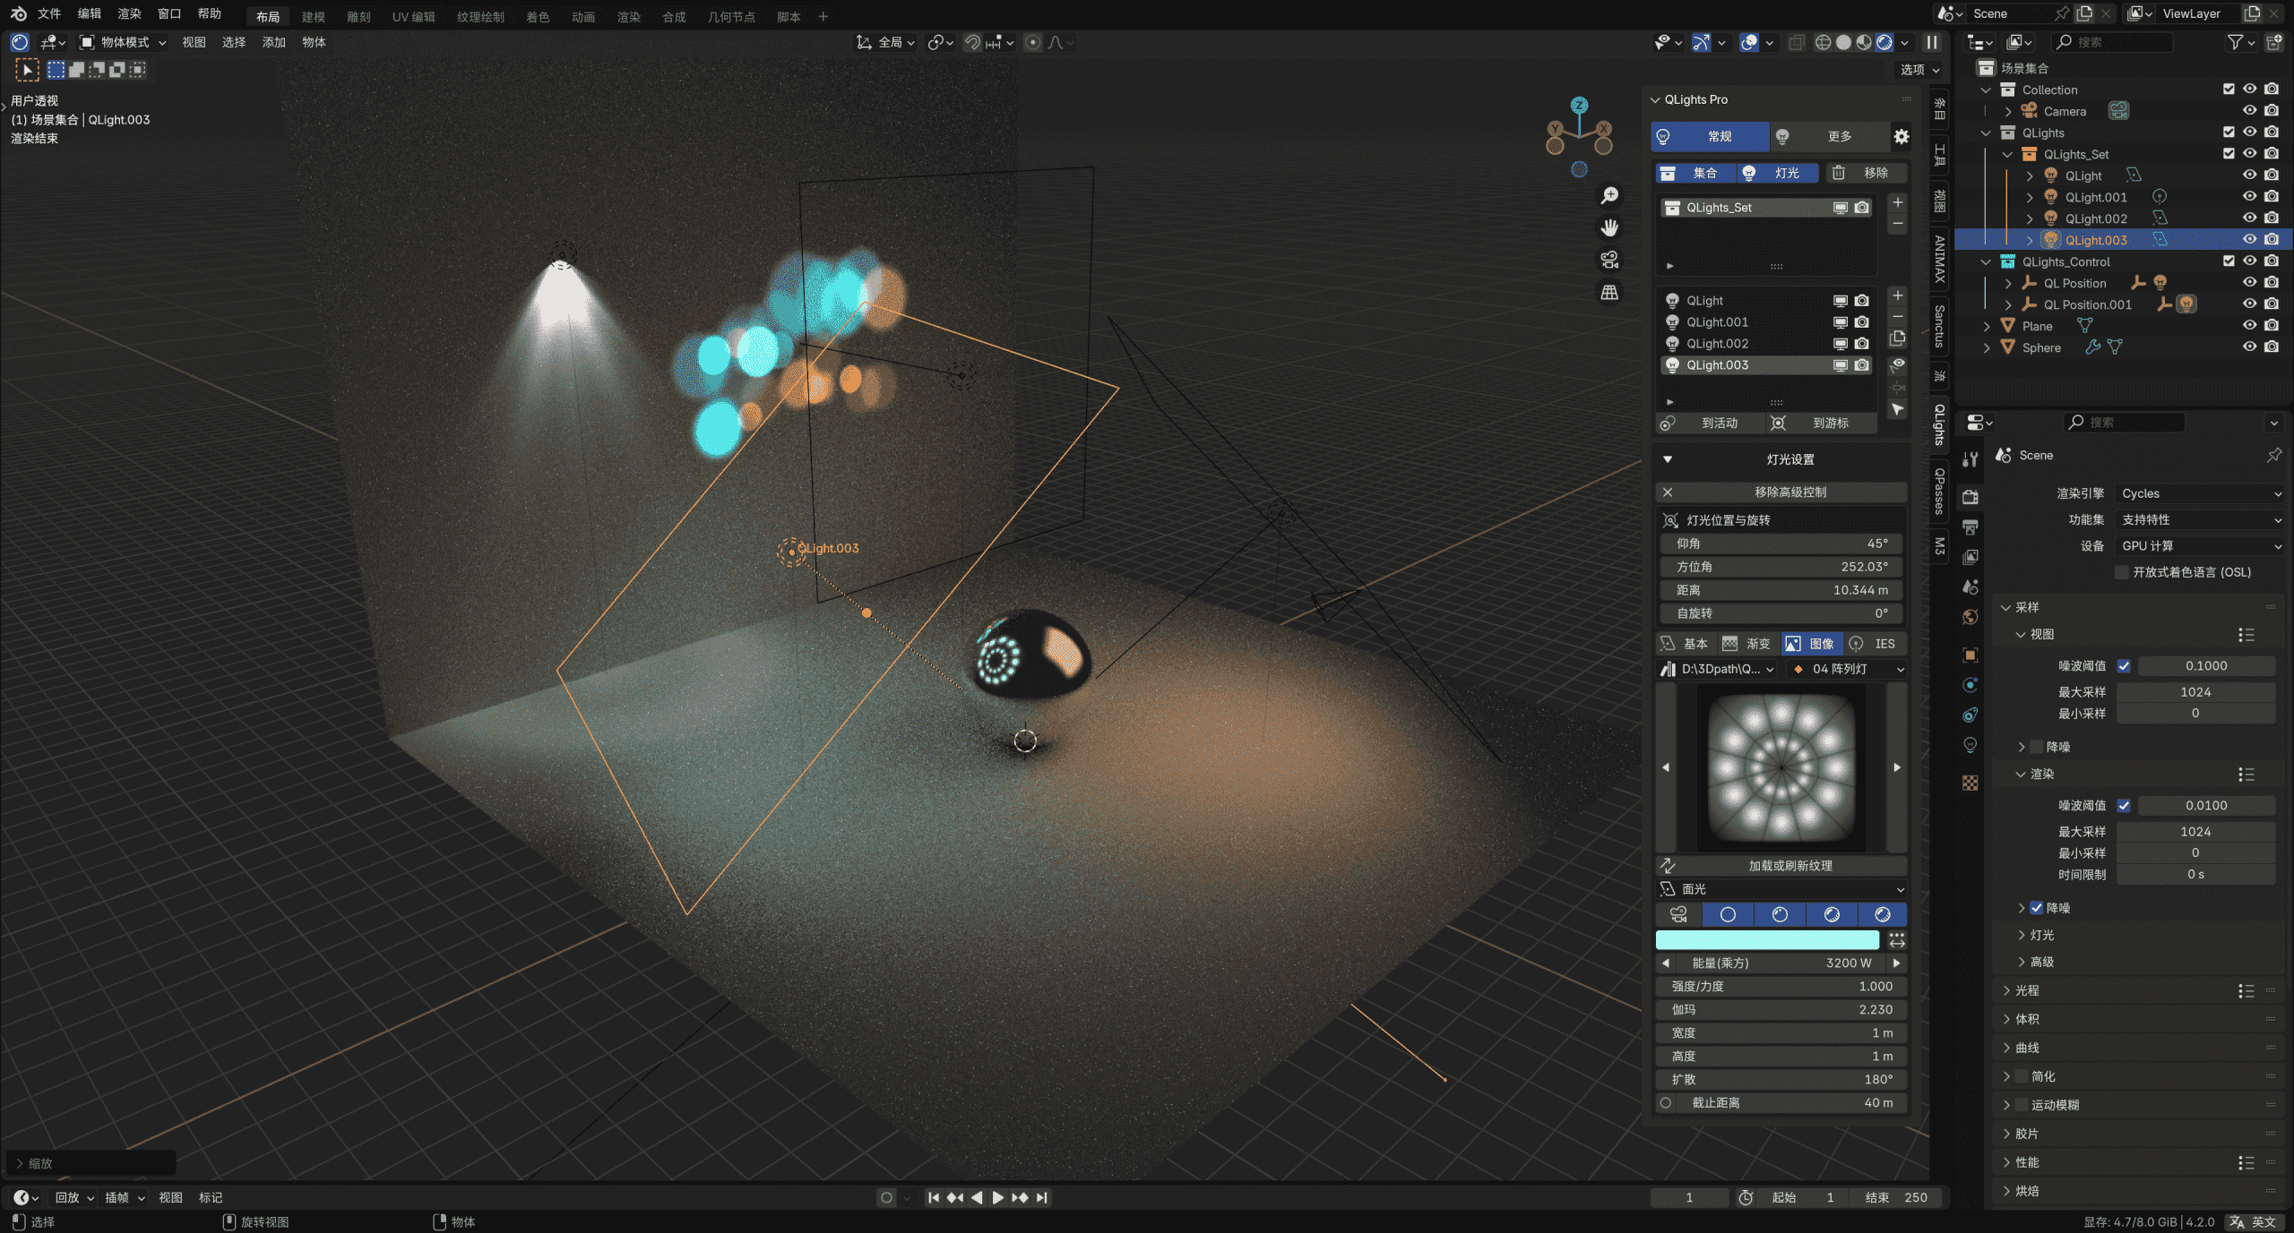
Task: Open render engine Cycles dropdown
Action: (2200, 493)
